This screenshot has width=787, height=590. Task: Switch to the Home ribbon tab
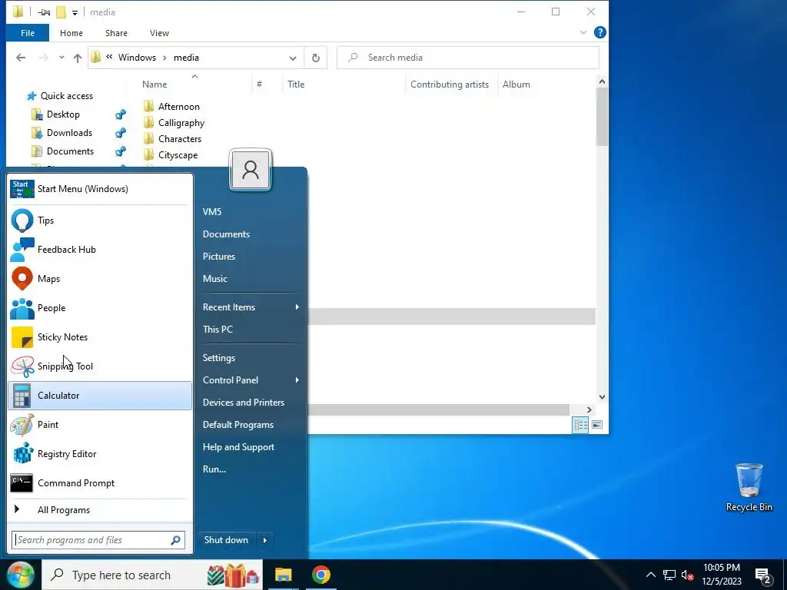71,33
